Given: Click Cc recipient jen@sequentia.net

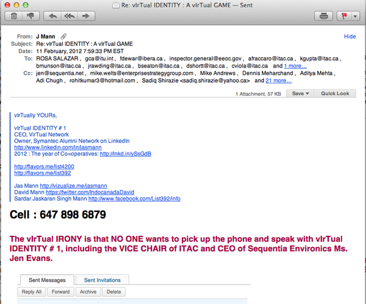Looking at the screenshot, I should (60, 73).
